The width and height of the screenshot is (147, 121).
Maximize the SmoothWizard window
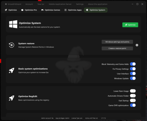[x=137, y=4]
